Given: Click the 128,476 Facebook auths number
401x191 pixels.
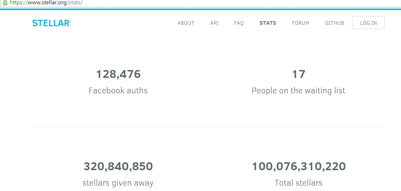Looking at the screenshot, I should [118, 74].
